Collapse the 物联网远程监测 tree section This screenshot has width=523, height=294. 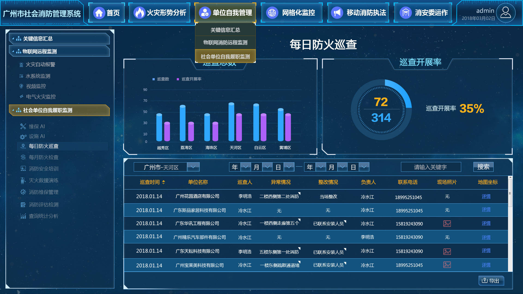click(x=13, y=51)
